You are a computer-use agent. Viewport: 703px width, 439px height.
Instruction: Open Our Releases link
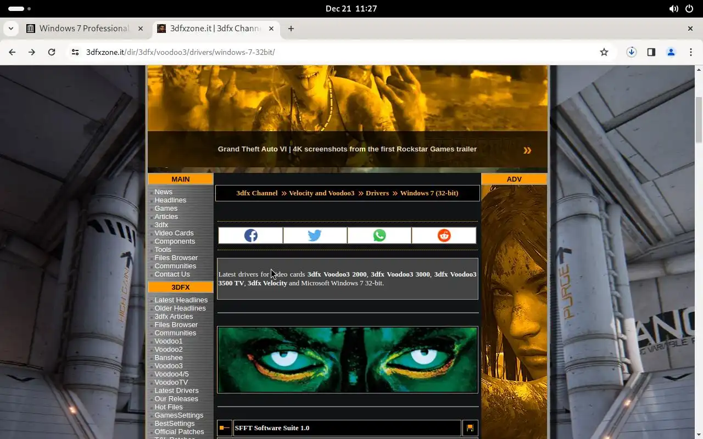pos(176,399)
